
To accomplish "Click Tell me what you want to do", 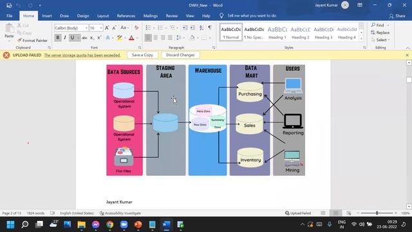I will pyautogui.click(x=252, y=15).
